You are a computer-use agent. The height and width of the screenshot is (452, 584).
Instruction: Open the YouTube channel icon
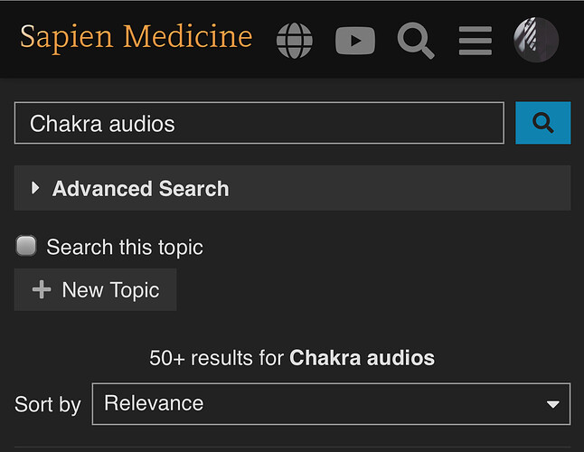click(x=355, y=41)
